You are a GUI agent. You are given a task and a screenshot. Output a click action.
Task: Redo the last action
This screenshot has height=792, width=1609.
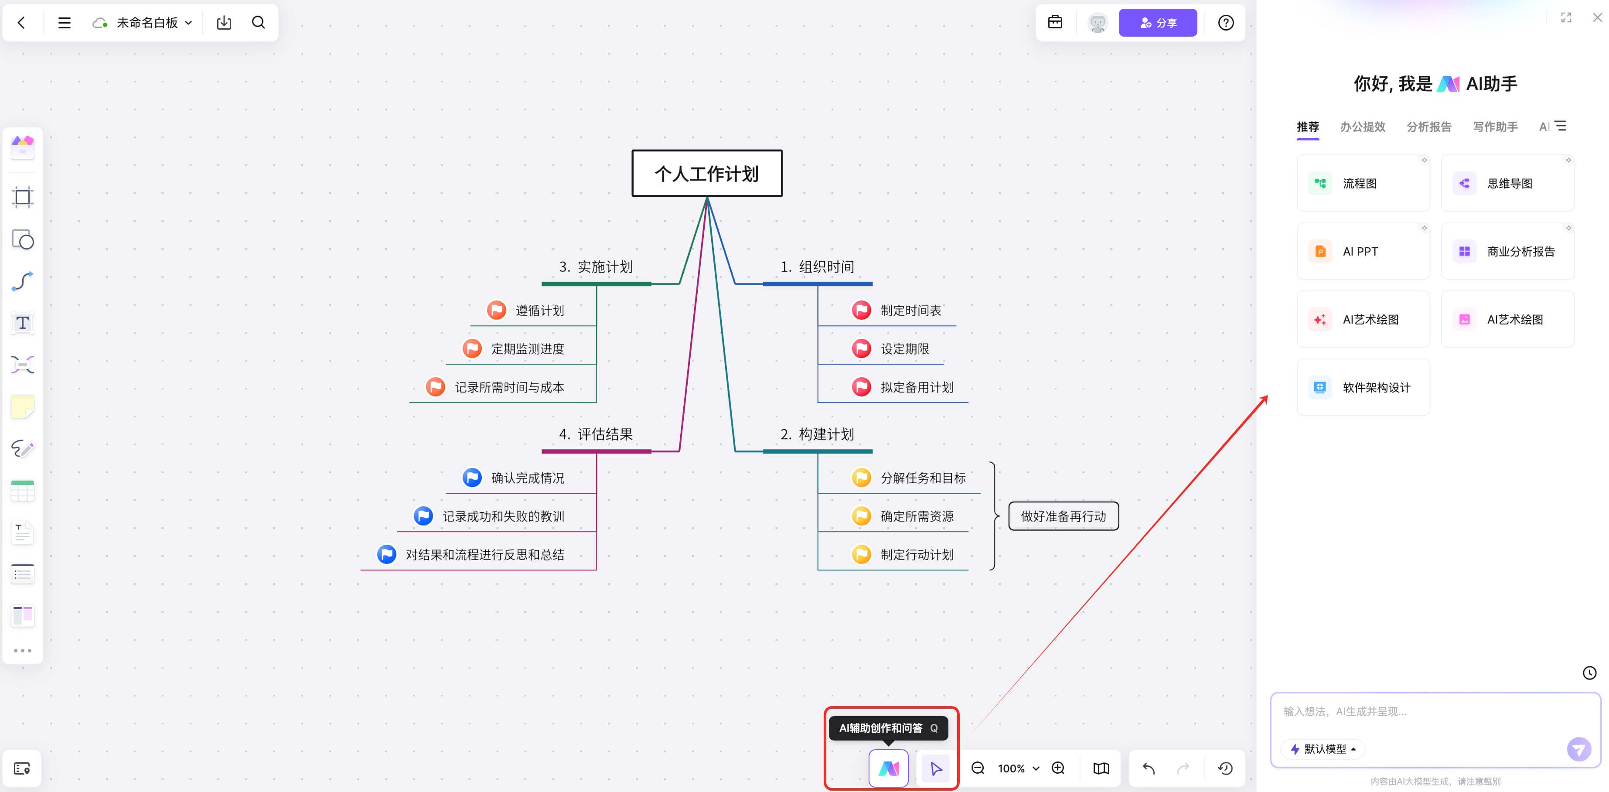coord(1183,768)
